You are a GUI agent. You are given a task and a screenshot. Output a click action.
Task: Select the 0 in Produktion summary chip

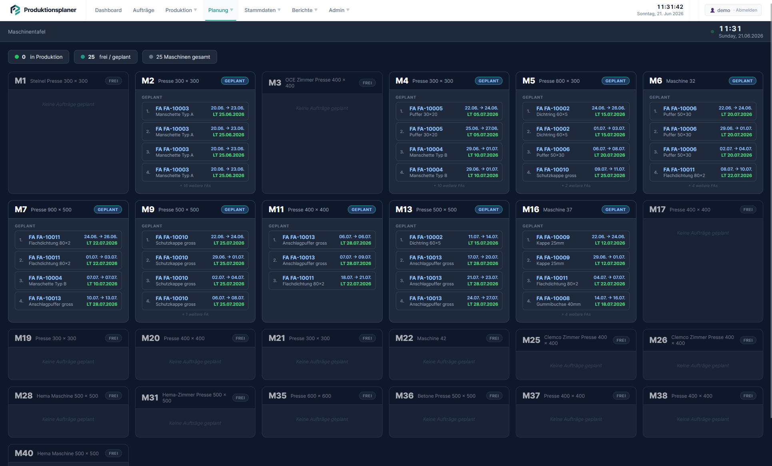(x=38, y=57)
